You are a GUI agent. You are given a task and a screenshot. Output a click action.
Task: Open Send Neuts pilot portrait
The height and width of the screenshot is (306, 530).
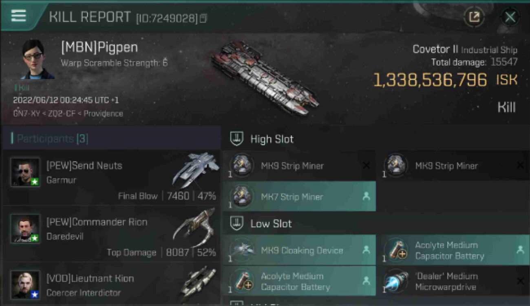(25, 172)
